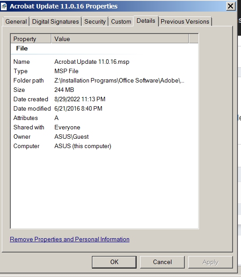Close the Properties dialog with X
This screenshot has height=277, width=241.
click(x=231, y=6)
